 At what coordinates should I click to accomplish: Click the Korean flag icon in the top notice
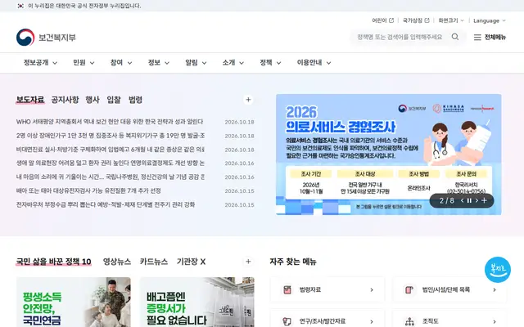click(20, 6)
